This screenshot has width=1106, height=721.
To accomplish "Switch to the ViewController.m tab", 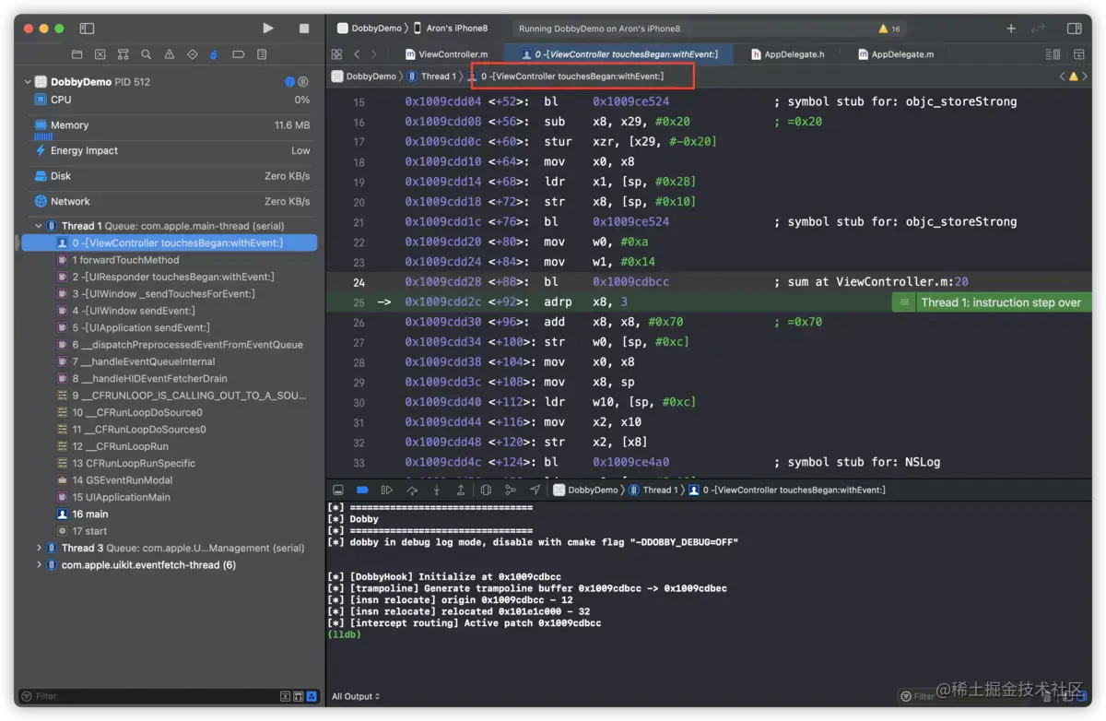I will click(x=453, y=54).
